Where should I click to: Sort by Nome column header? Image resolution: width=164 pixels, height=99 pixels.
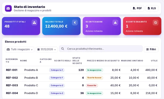24,61
